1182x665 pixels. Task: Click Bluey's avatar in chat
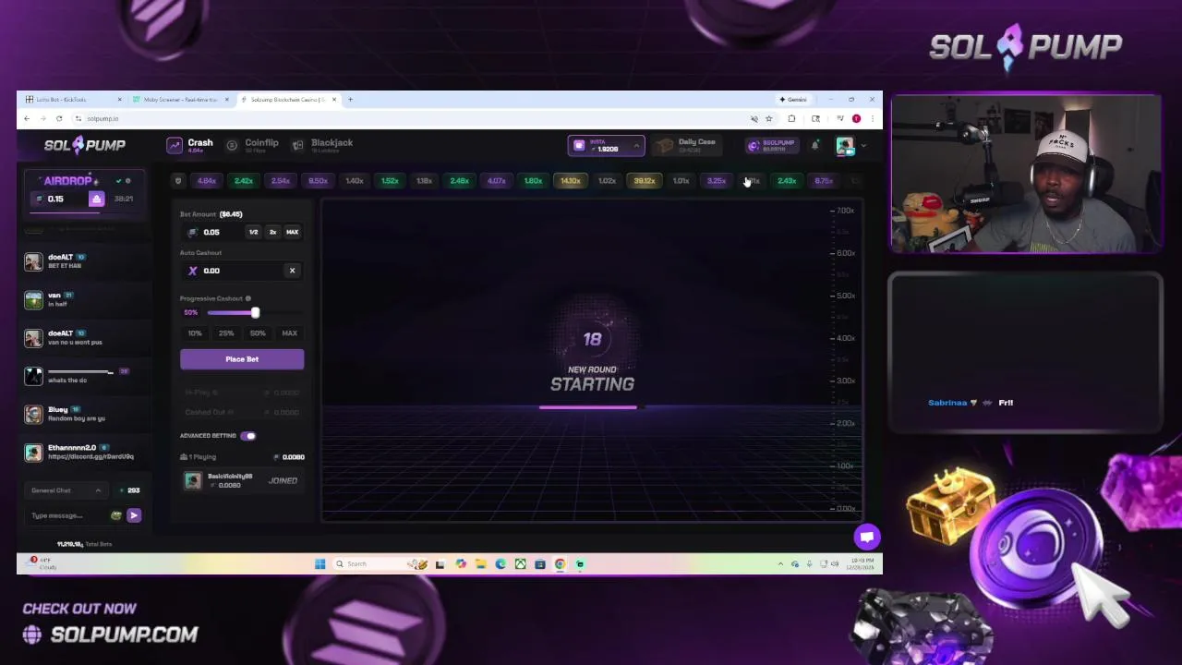(33, 414)
